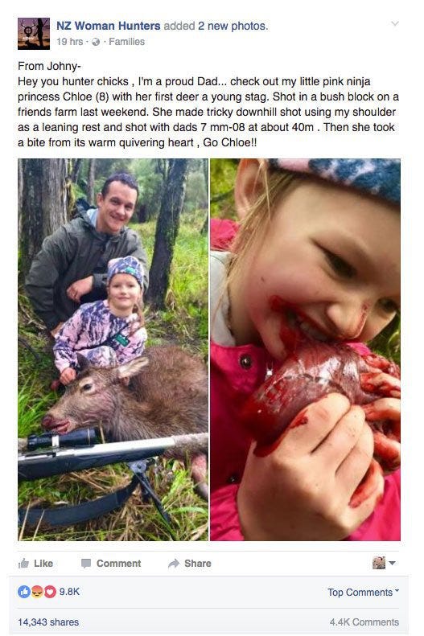
Task: Click the Share button label
Action: coord(198,564)
